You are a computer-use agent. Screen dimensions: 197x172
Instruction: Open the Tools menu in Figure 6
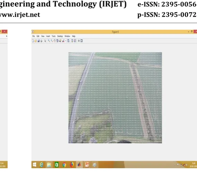pyautogui.click(x=54, y=36)
